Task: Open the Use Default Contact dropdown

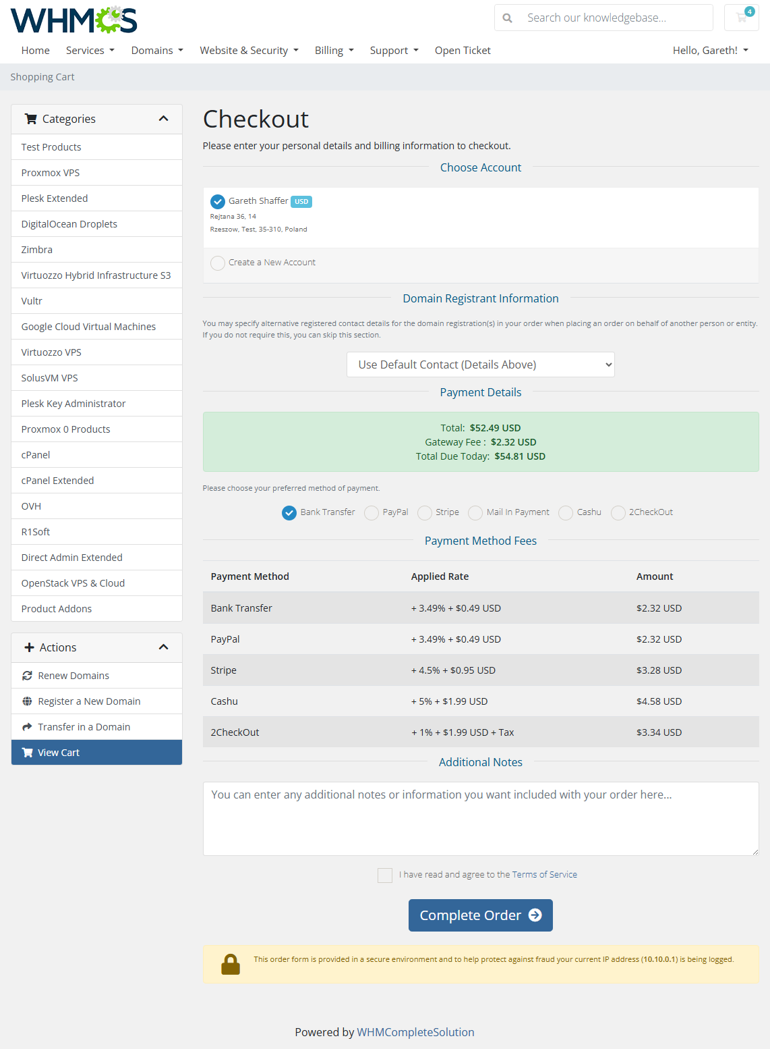Action: pyautogui.click(x=480, y=365)
